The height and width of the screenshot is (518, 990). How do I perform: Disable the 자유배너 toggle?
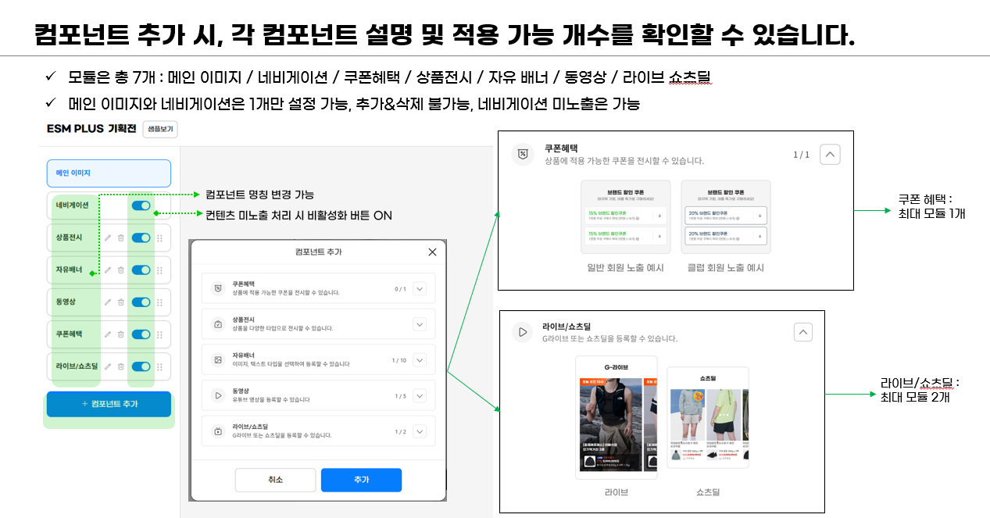tap(141, 270)
